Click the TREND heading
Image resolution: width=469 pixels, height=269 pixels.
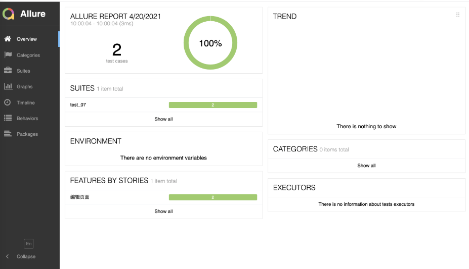tap(285, 16)
